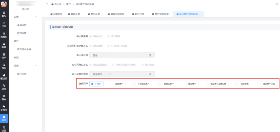Click 商户 in breadcrumb
This screenshot has width=280, height=132.
68,4
